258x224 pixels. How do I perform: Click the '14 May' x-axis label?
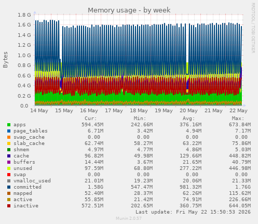click(x=39, y=111)
